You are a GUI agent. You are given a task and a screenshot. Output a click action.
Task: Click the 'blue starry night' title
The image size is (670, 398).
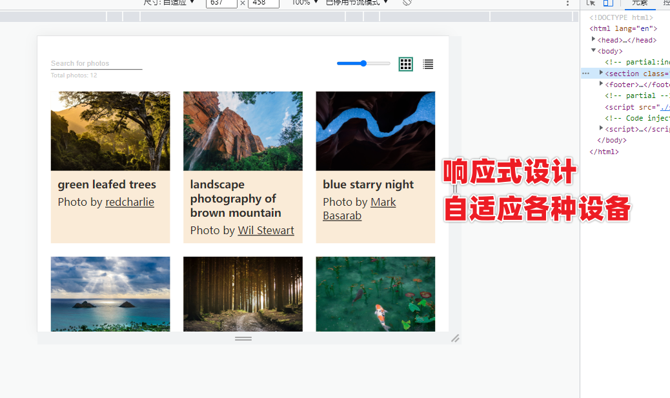pyautogui.click(x=369, y=184)
